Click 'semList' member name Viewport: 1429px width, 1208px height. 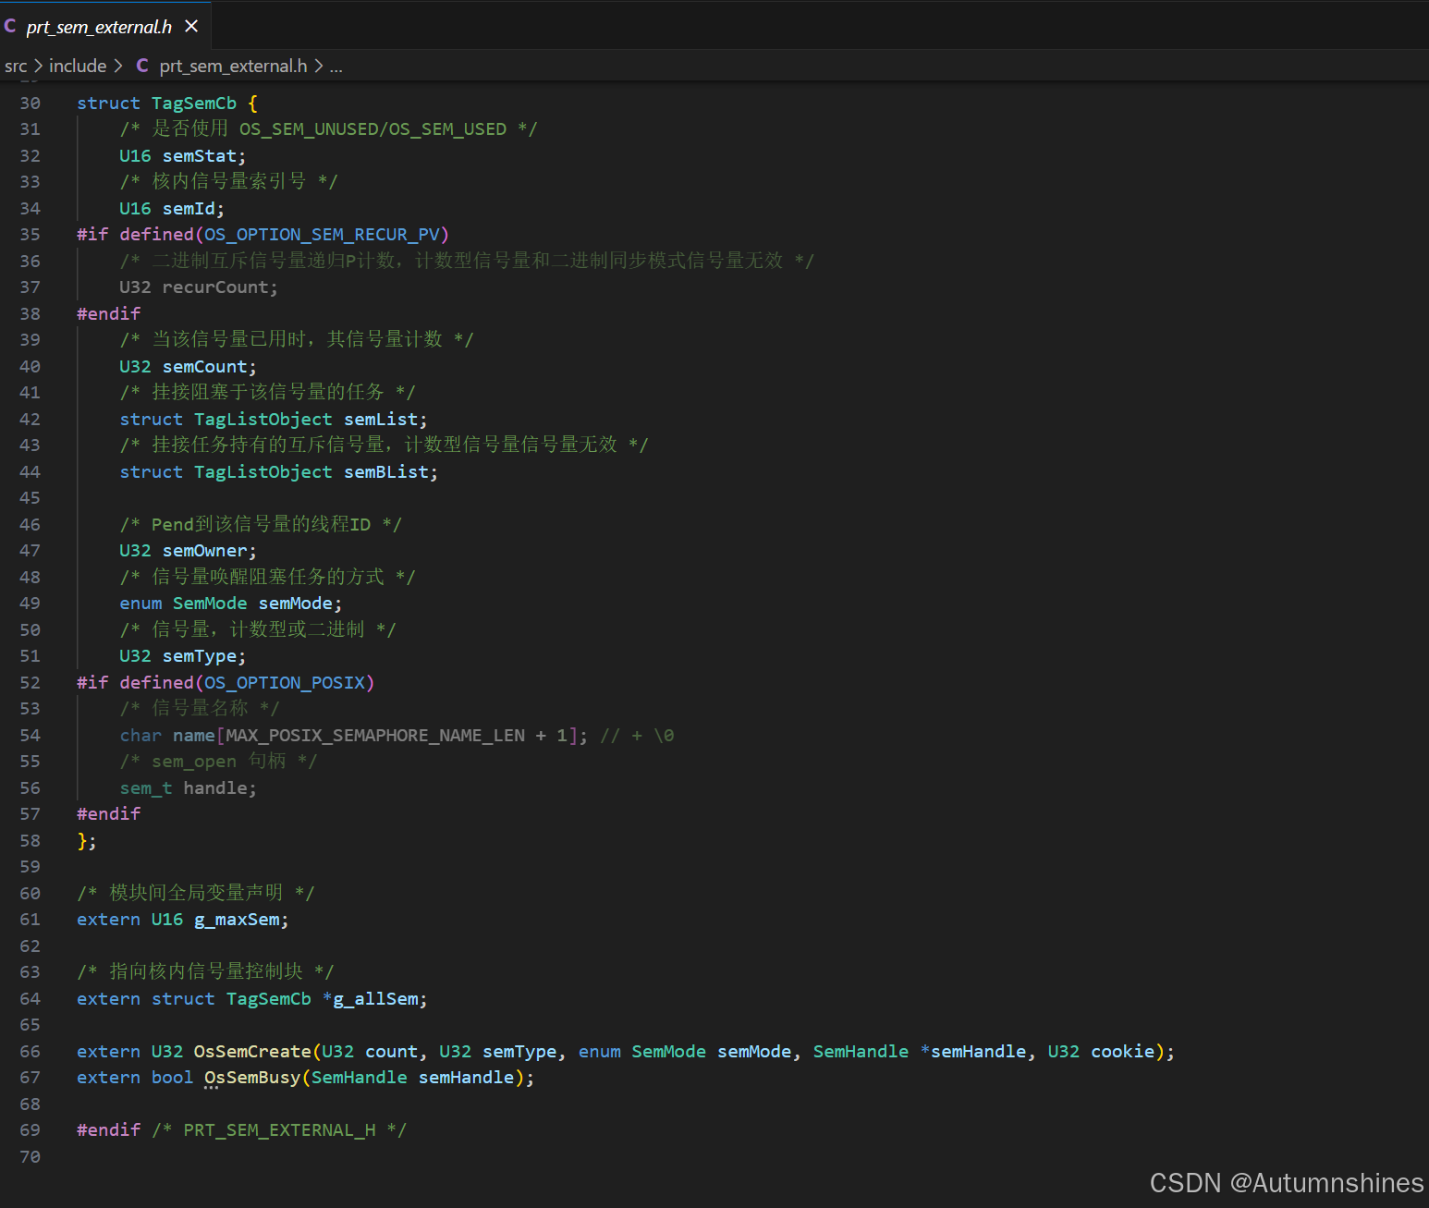[381, 420]
